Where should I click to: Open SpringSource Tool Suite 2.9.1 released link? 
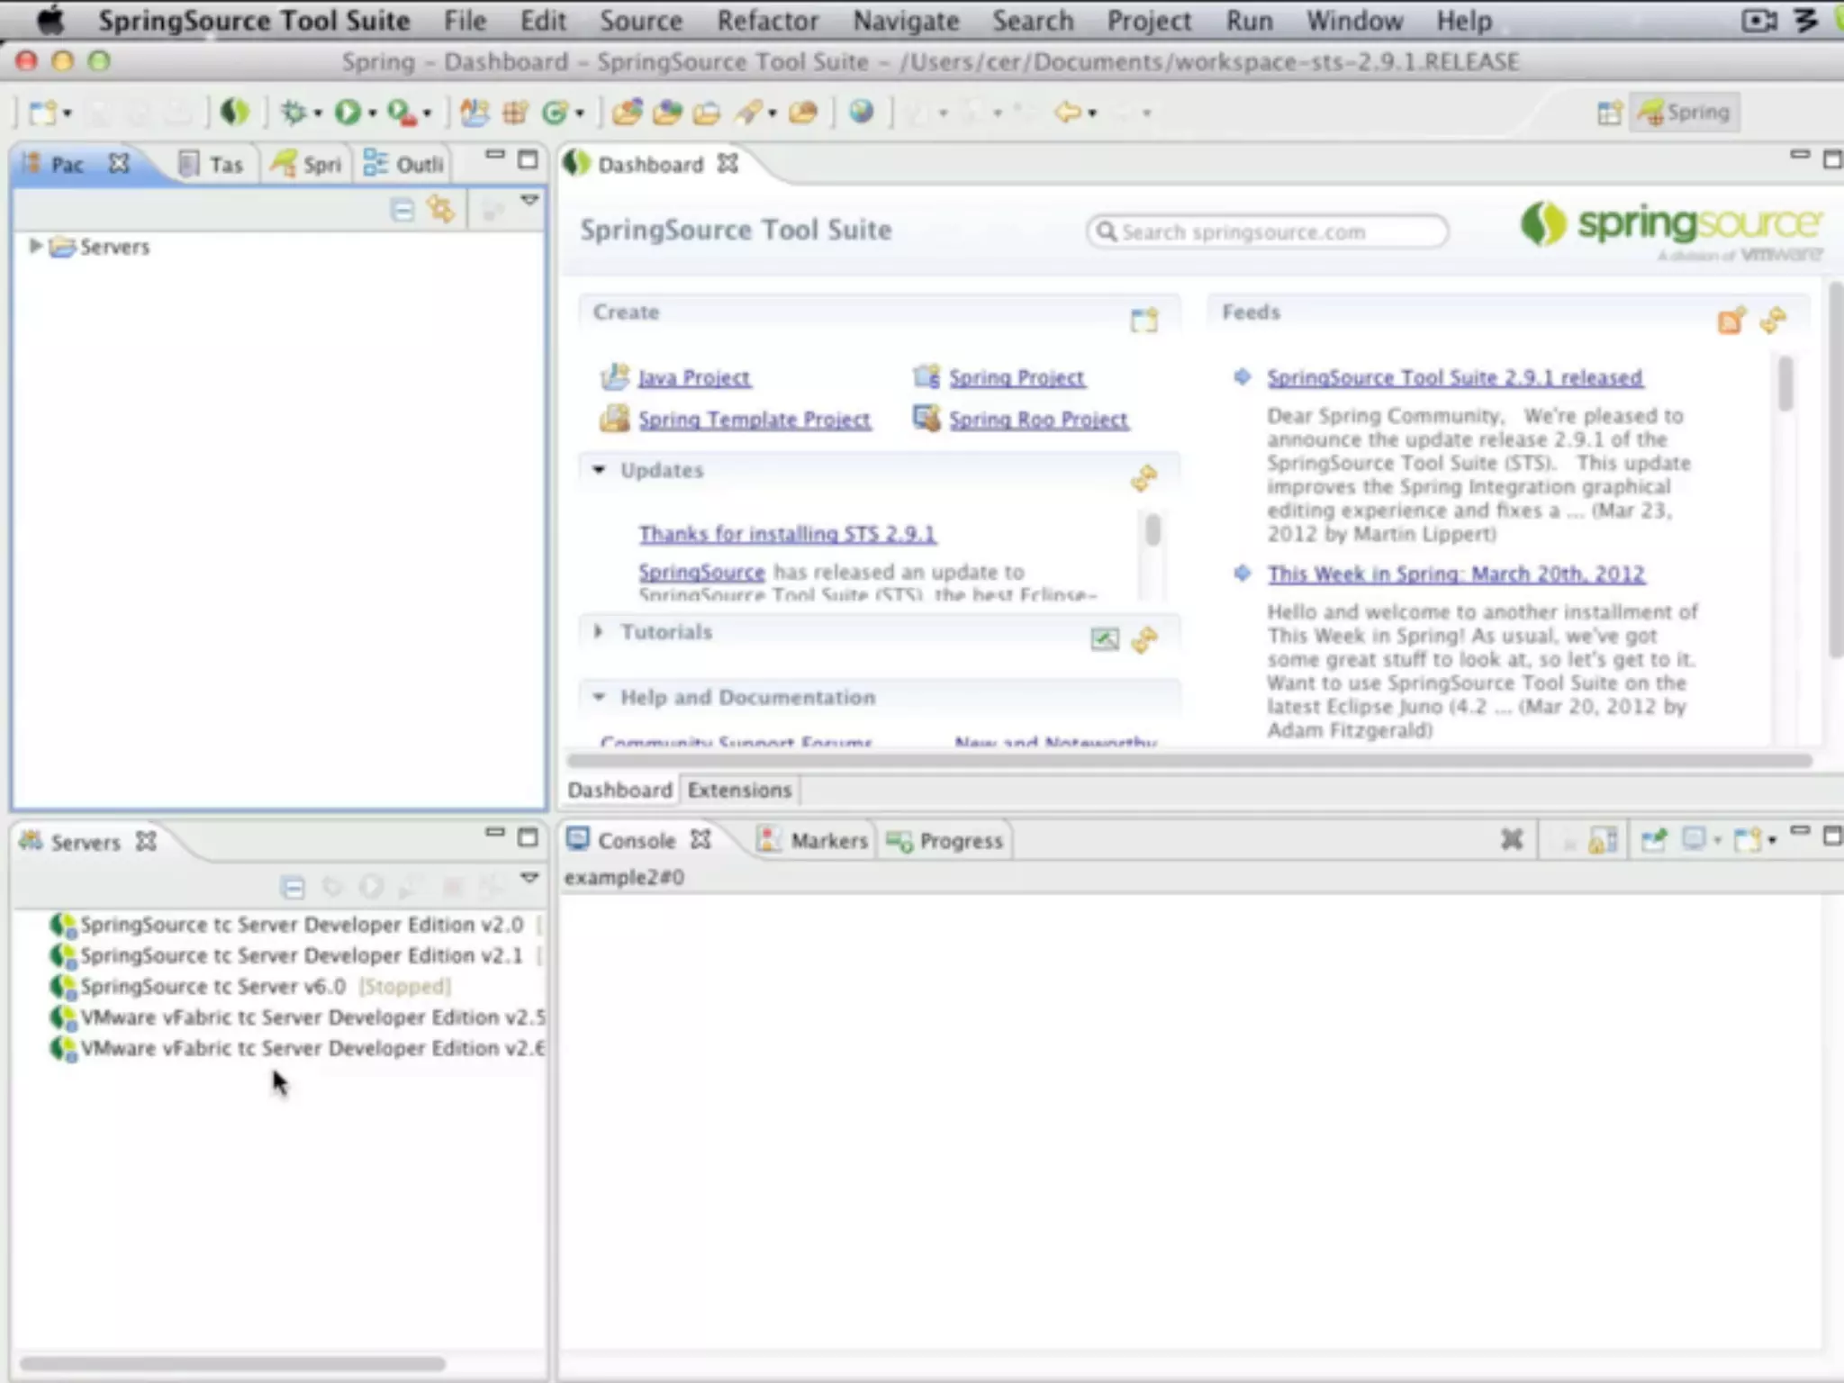coord(1454,378)
